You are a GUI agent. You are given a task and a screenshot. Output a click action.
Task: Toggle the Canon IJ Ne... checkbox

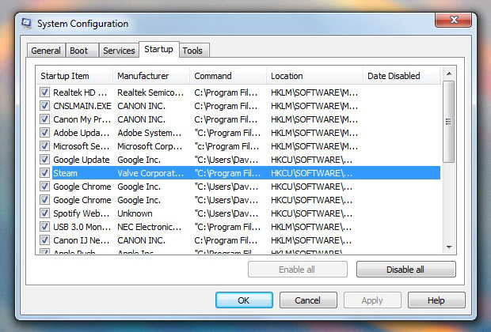click(44, 240)
